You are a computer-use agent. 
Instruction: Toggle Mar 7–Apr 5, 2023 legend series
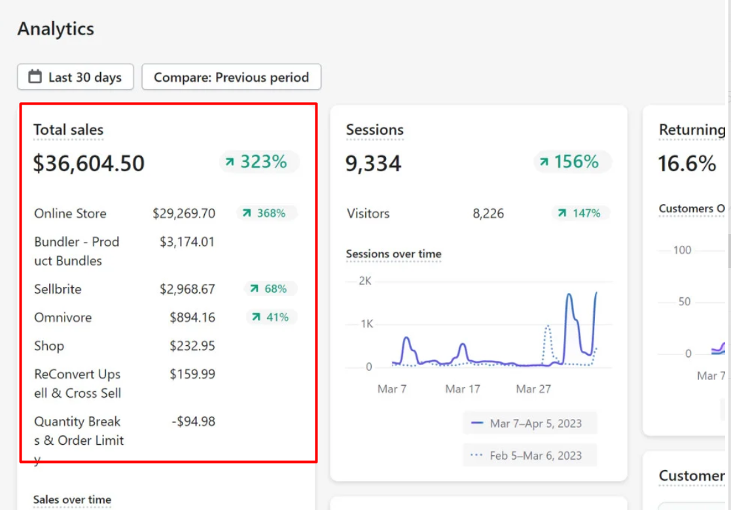coord(529,424)
